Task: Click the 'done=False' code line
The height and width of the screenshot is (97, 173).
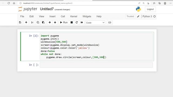Action: [48, 51]
